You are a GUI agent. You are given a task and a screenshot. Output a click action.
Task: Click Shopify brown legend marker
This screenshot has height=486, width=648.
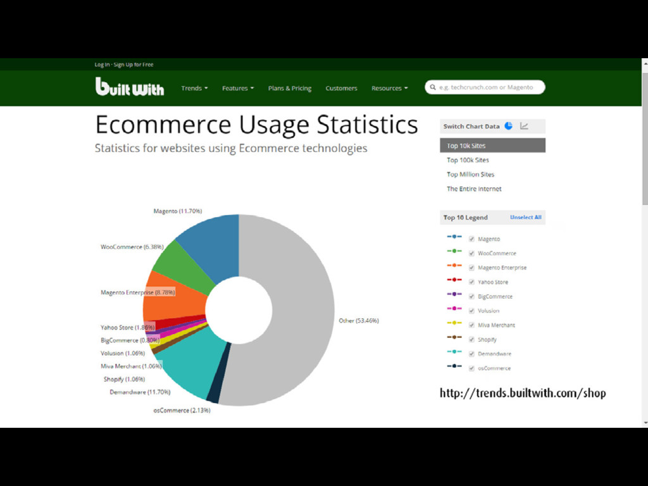coord(454,337)
